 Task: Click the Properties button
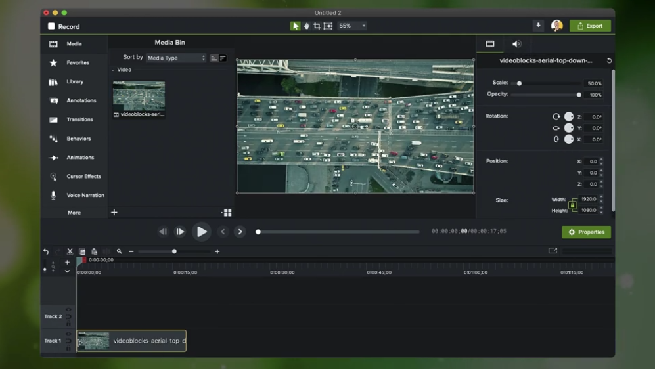click(x=586, y=232)
